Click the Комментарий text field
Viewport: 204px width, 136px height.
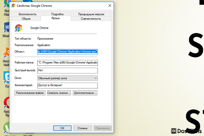click(x=68, y=85)
